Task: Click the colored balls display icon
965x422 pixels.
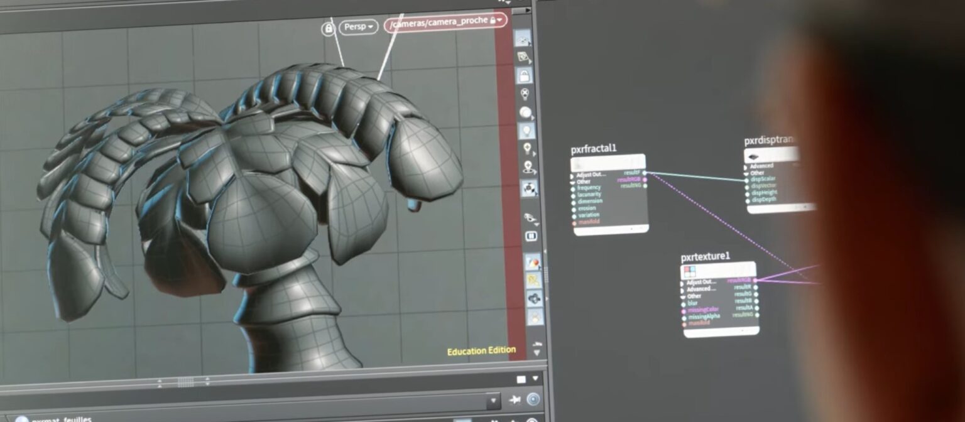Action: point(532,262)
